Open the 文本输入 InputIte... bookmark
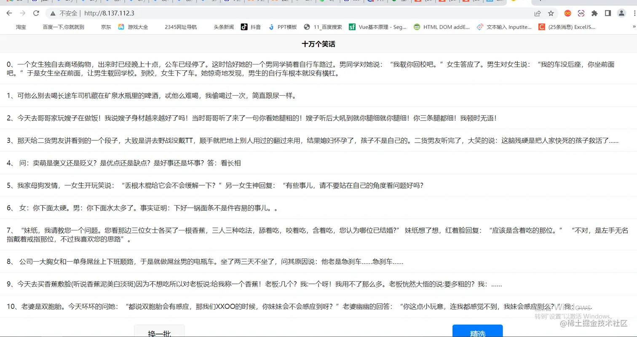Screen dimensions: 637x337 click(505, 27)
